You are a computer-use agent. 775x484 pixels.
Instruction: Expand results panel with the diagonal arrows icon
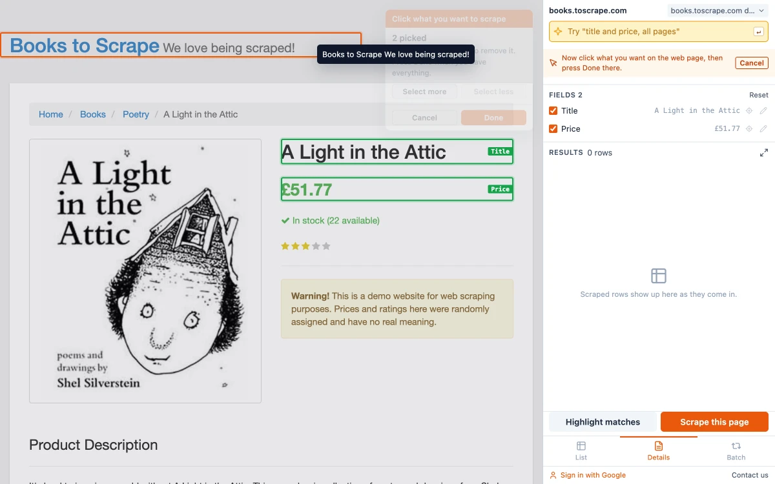(764, 153)
